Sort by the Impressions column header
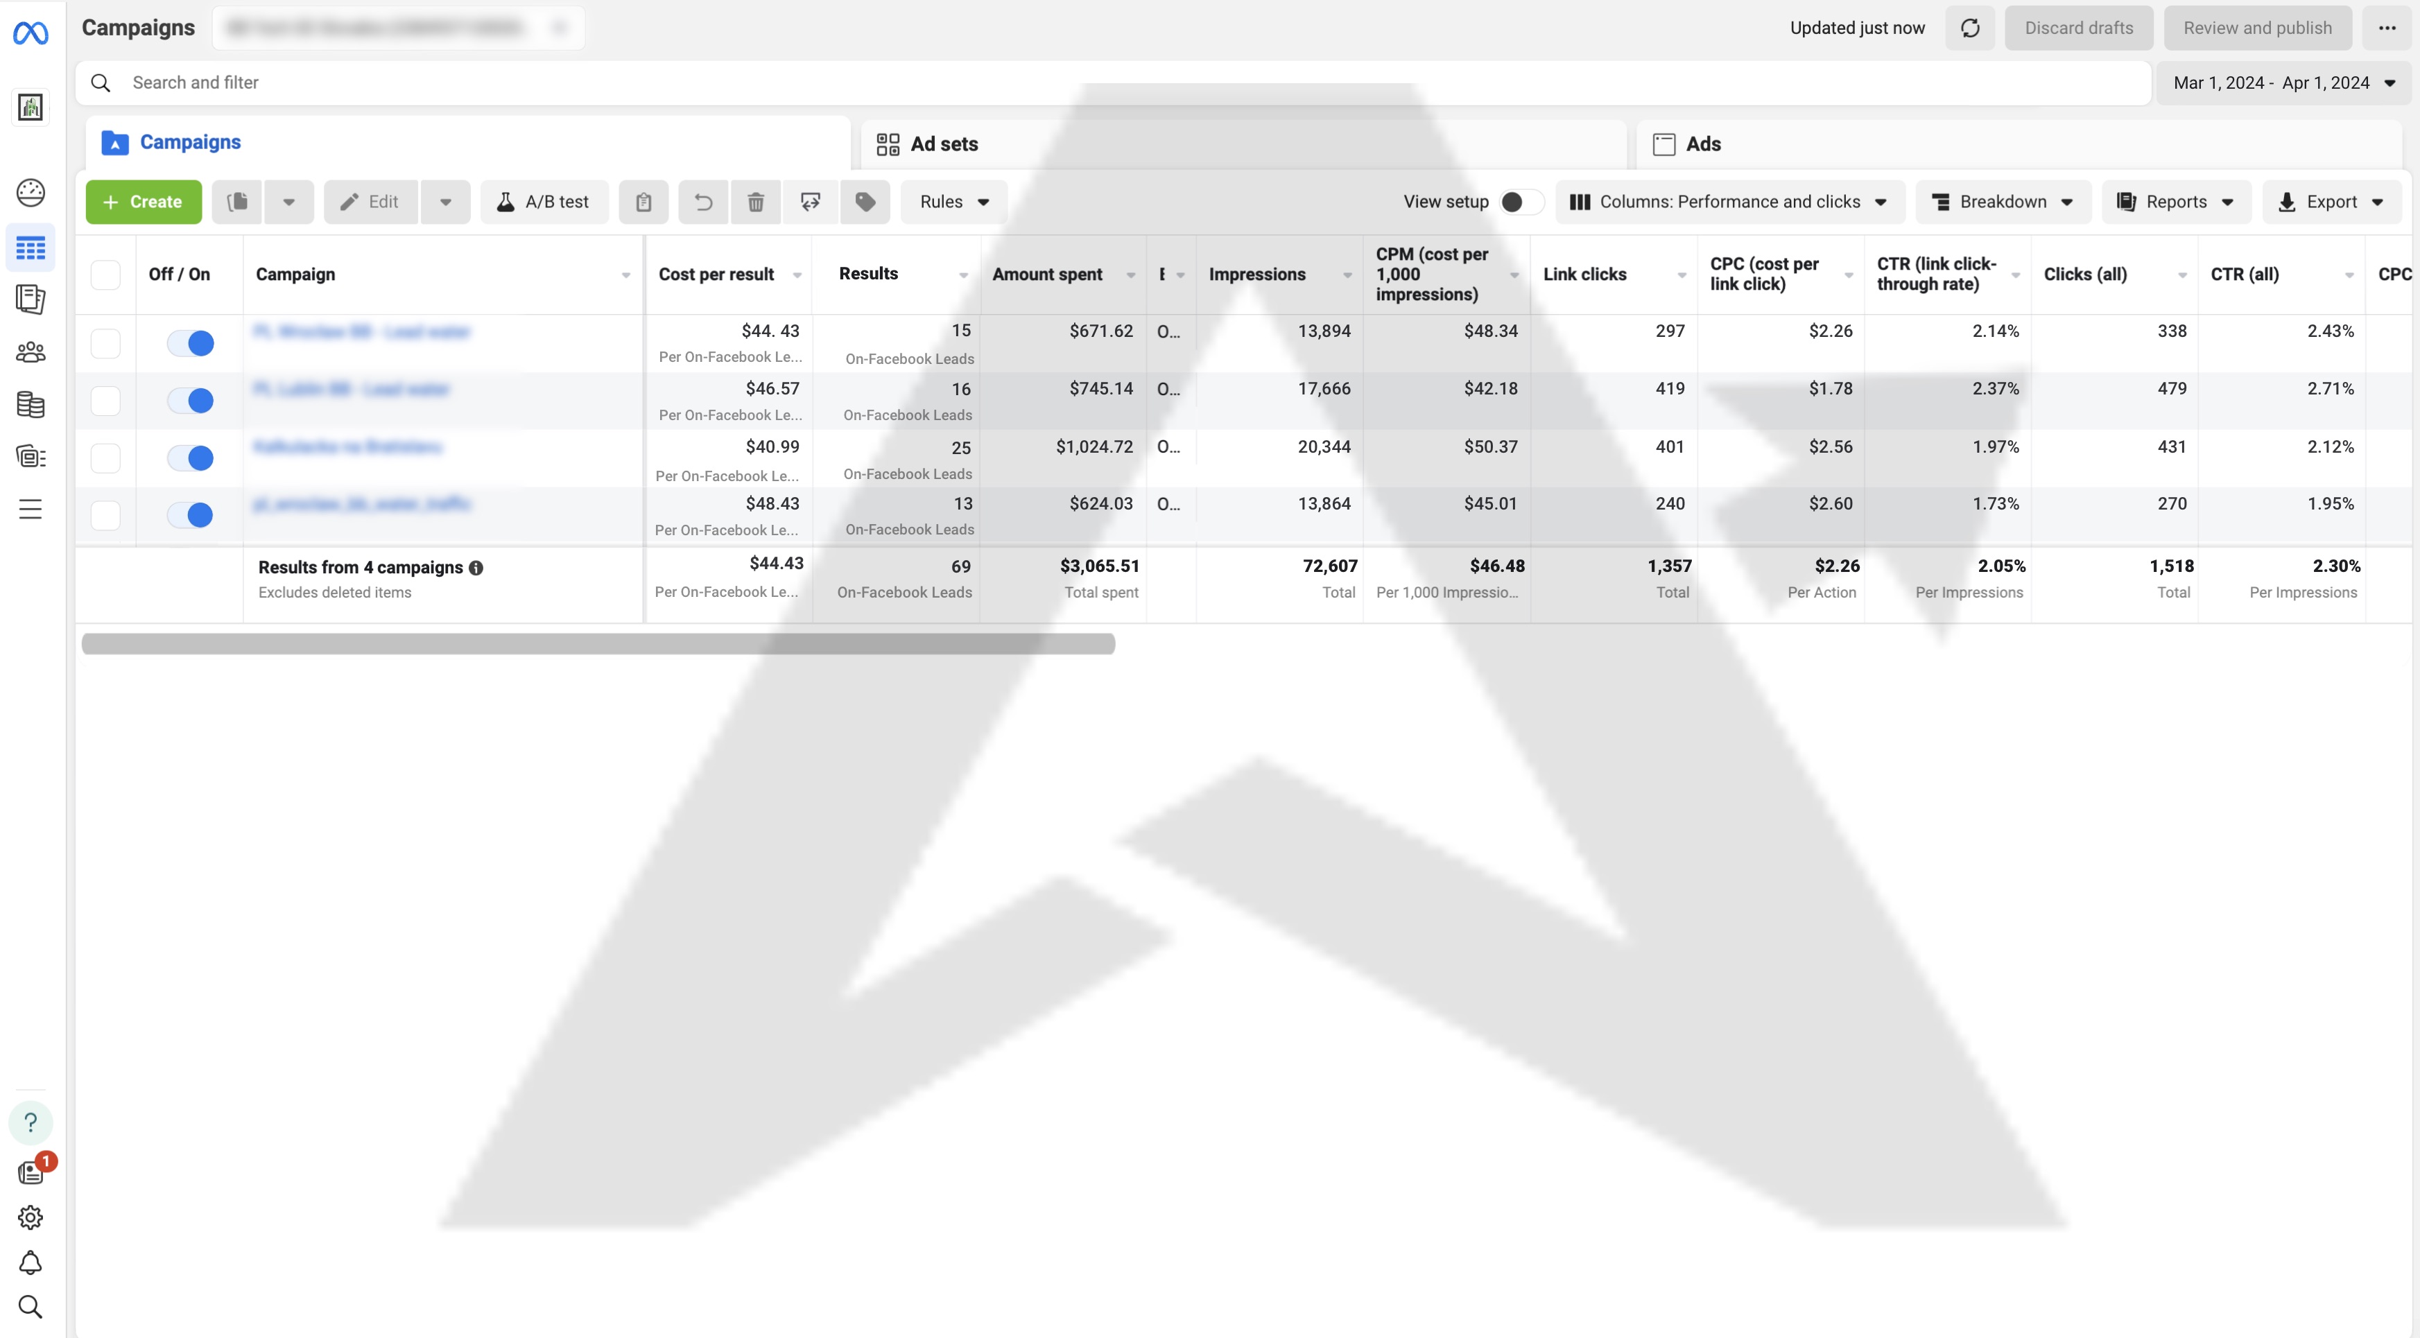The height and width of the screenshot is (1338, 2420). pyautogui.click(x=1257, y=274)
